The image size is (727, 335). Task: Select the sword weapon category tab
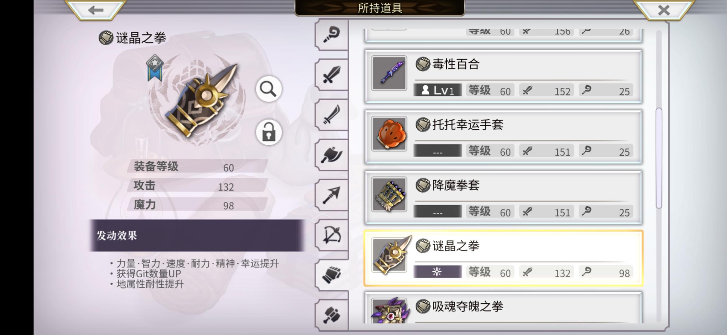(x=331, y=74)
